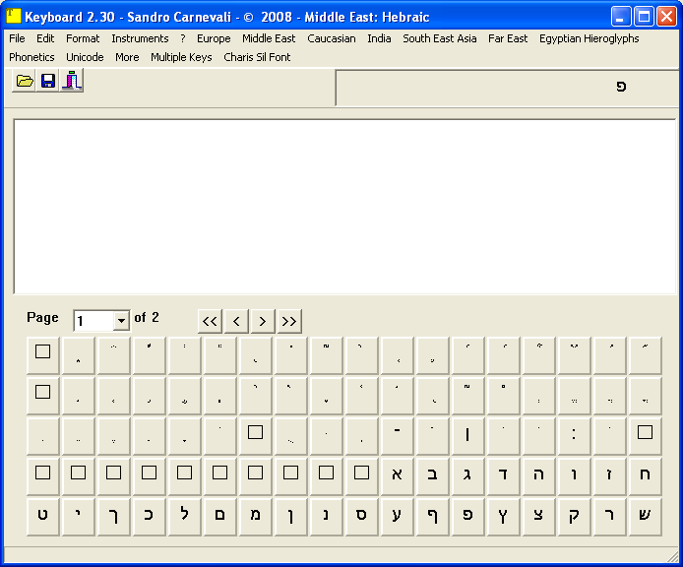Open the South East Asia menu
This screenshot has height=567, width=683.
coord(440,38)
